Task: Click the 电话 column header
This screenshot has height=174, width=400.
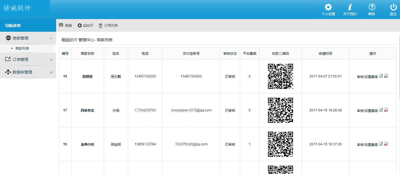Action: pos(145,53)
